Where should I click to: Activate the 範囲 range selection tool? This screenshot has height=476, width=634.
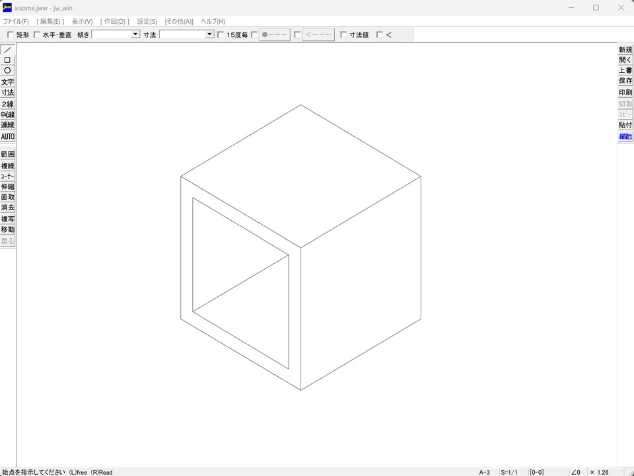click(x=8, y=154)
